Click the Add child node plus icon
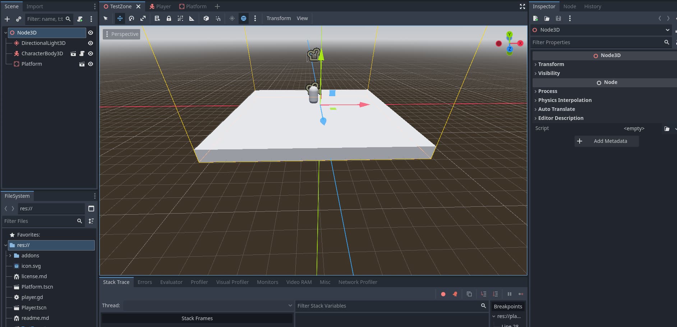677x327 pixels. pos(7,19)
